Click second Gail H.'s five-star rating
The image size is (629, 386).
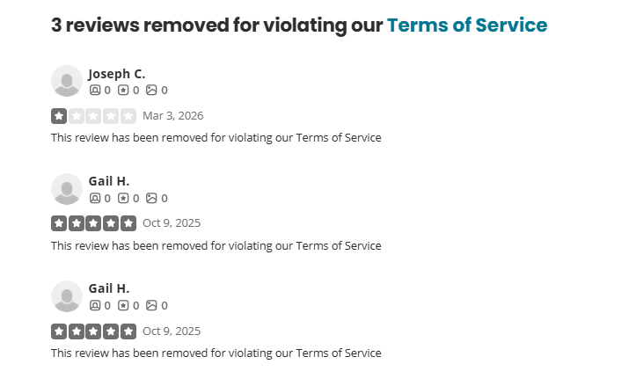pyautogui.click(x=93, y=331)
